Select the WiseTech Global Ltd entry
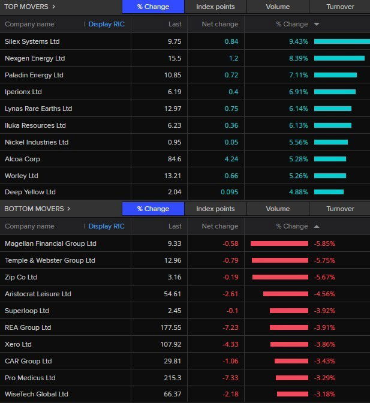 [x=37, y=394]
